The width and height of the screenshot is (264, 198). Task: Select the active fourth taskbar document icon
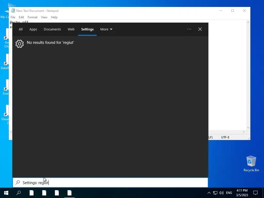click(x=70, y=193)
